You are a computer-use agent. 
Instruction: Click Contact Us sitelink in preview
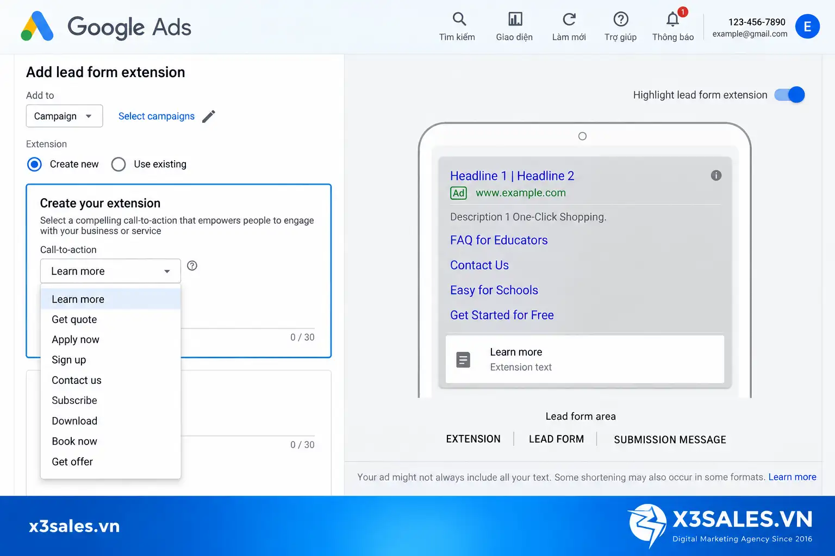click(x=479, y=265)
